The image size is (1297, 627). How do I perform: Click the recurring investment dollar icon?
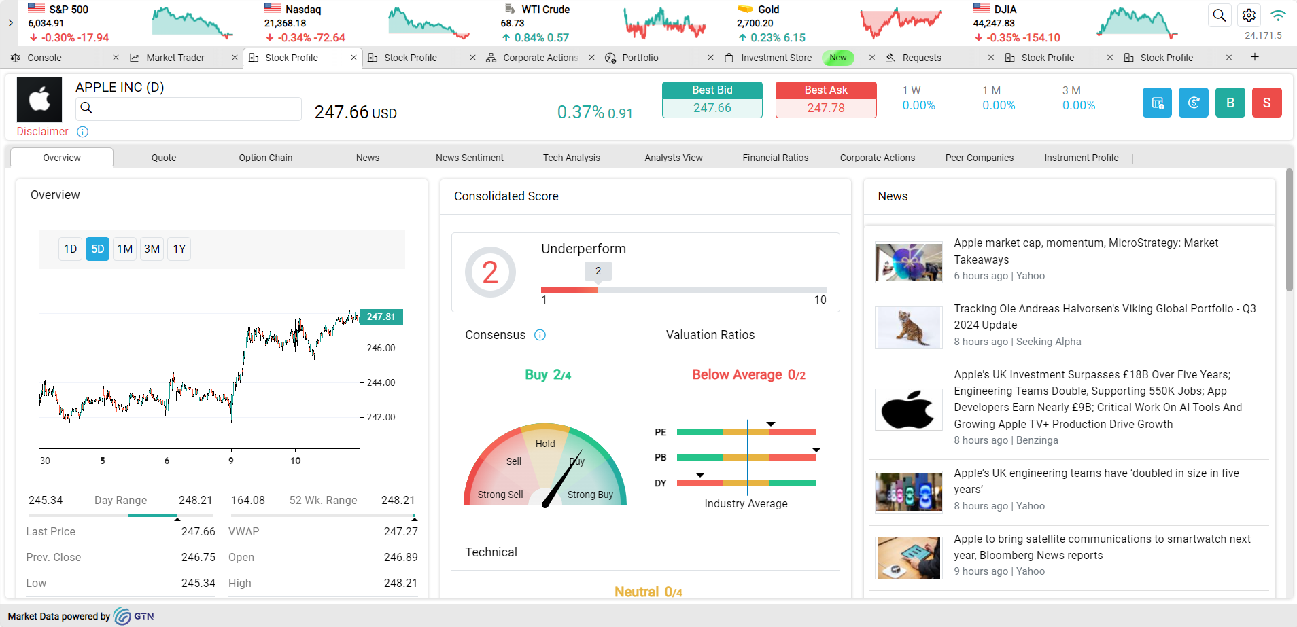click(1194, 103)
